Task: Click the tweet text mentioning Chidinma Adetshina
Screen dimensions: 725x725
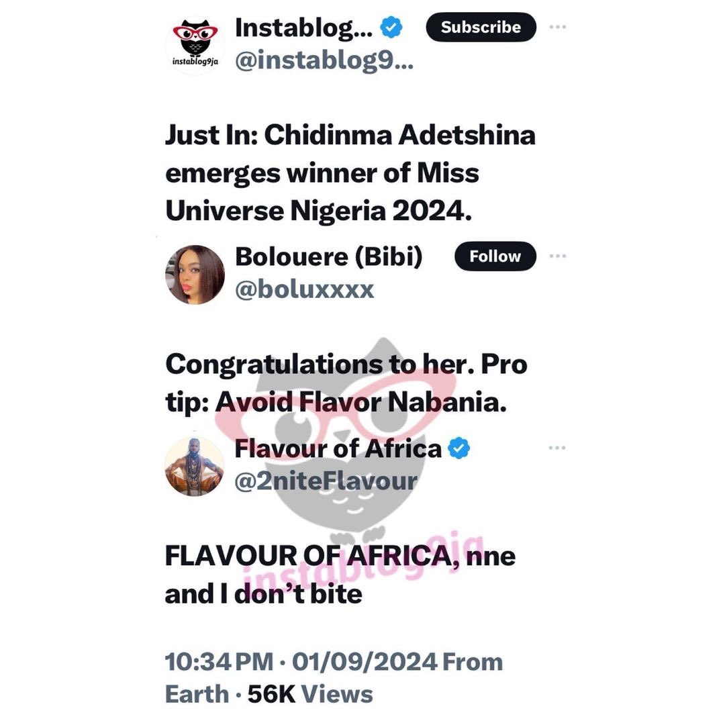Action: tap(349, 173)
